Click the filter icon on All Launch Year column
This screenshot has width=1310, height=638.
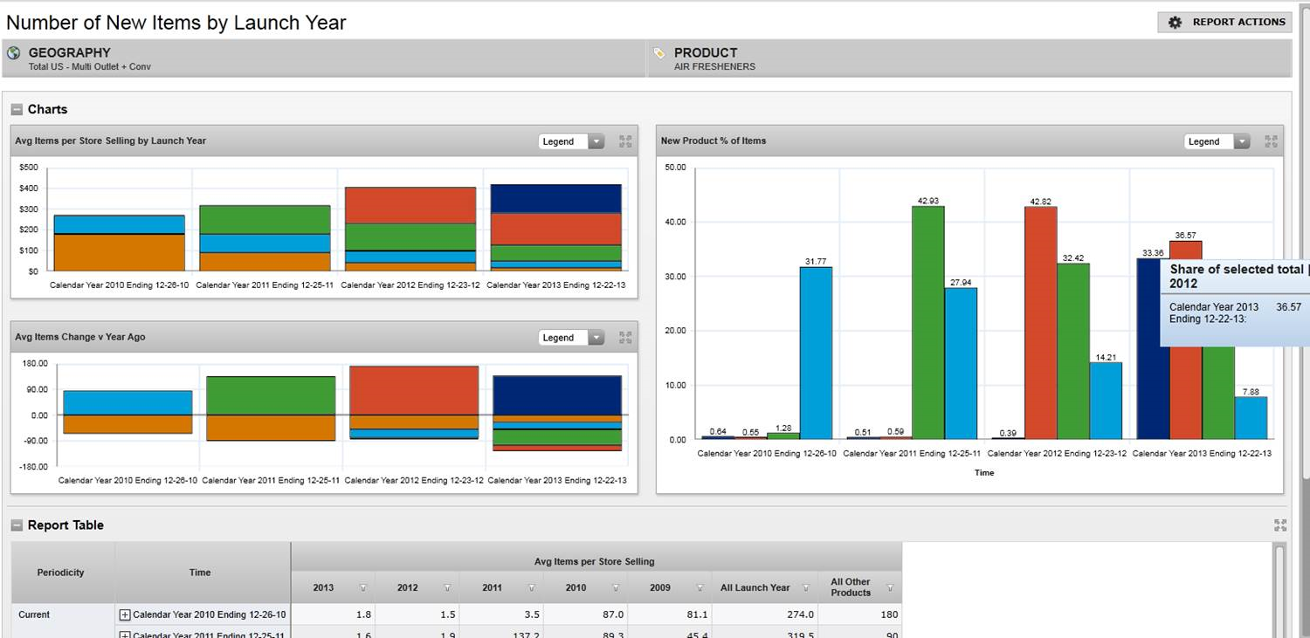coord(805,588)
